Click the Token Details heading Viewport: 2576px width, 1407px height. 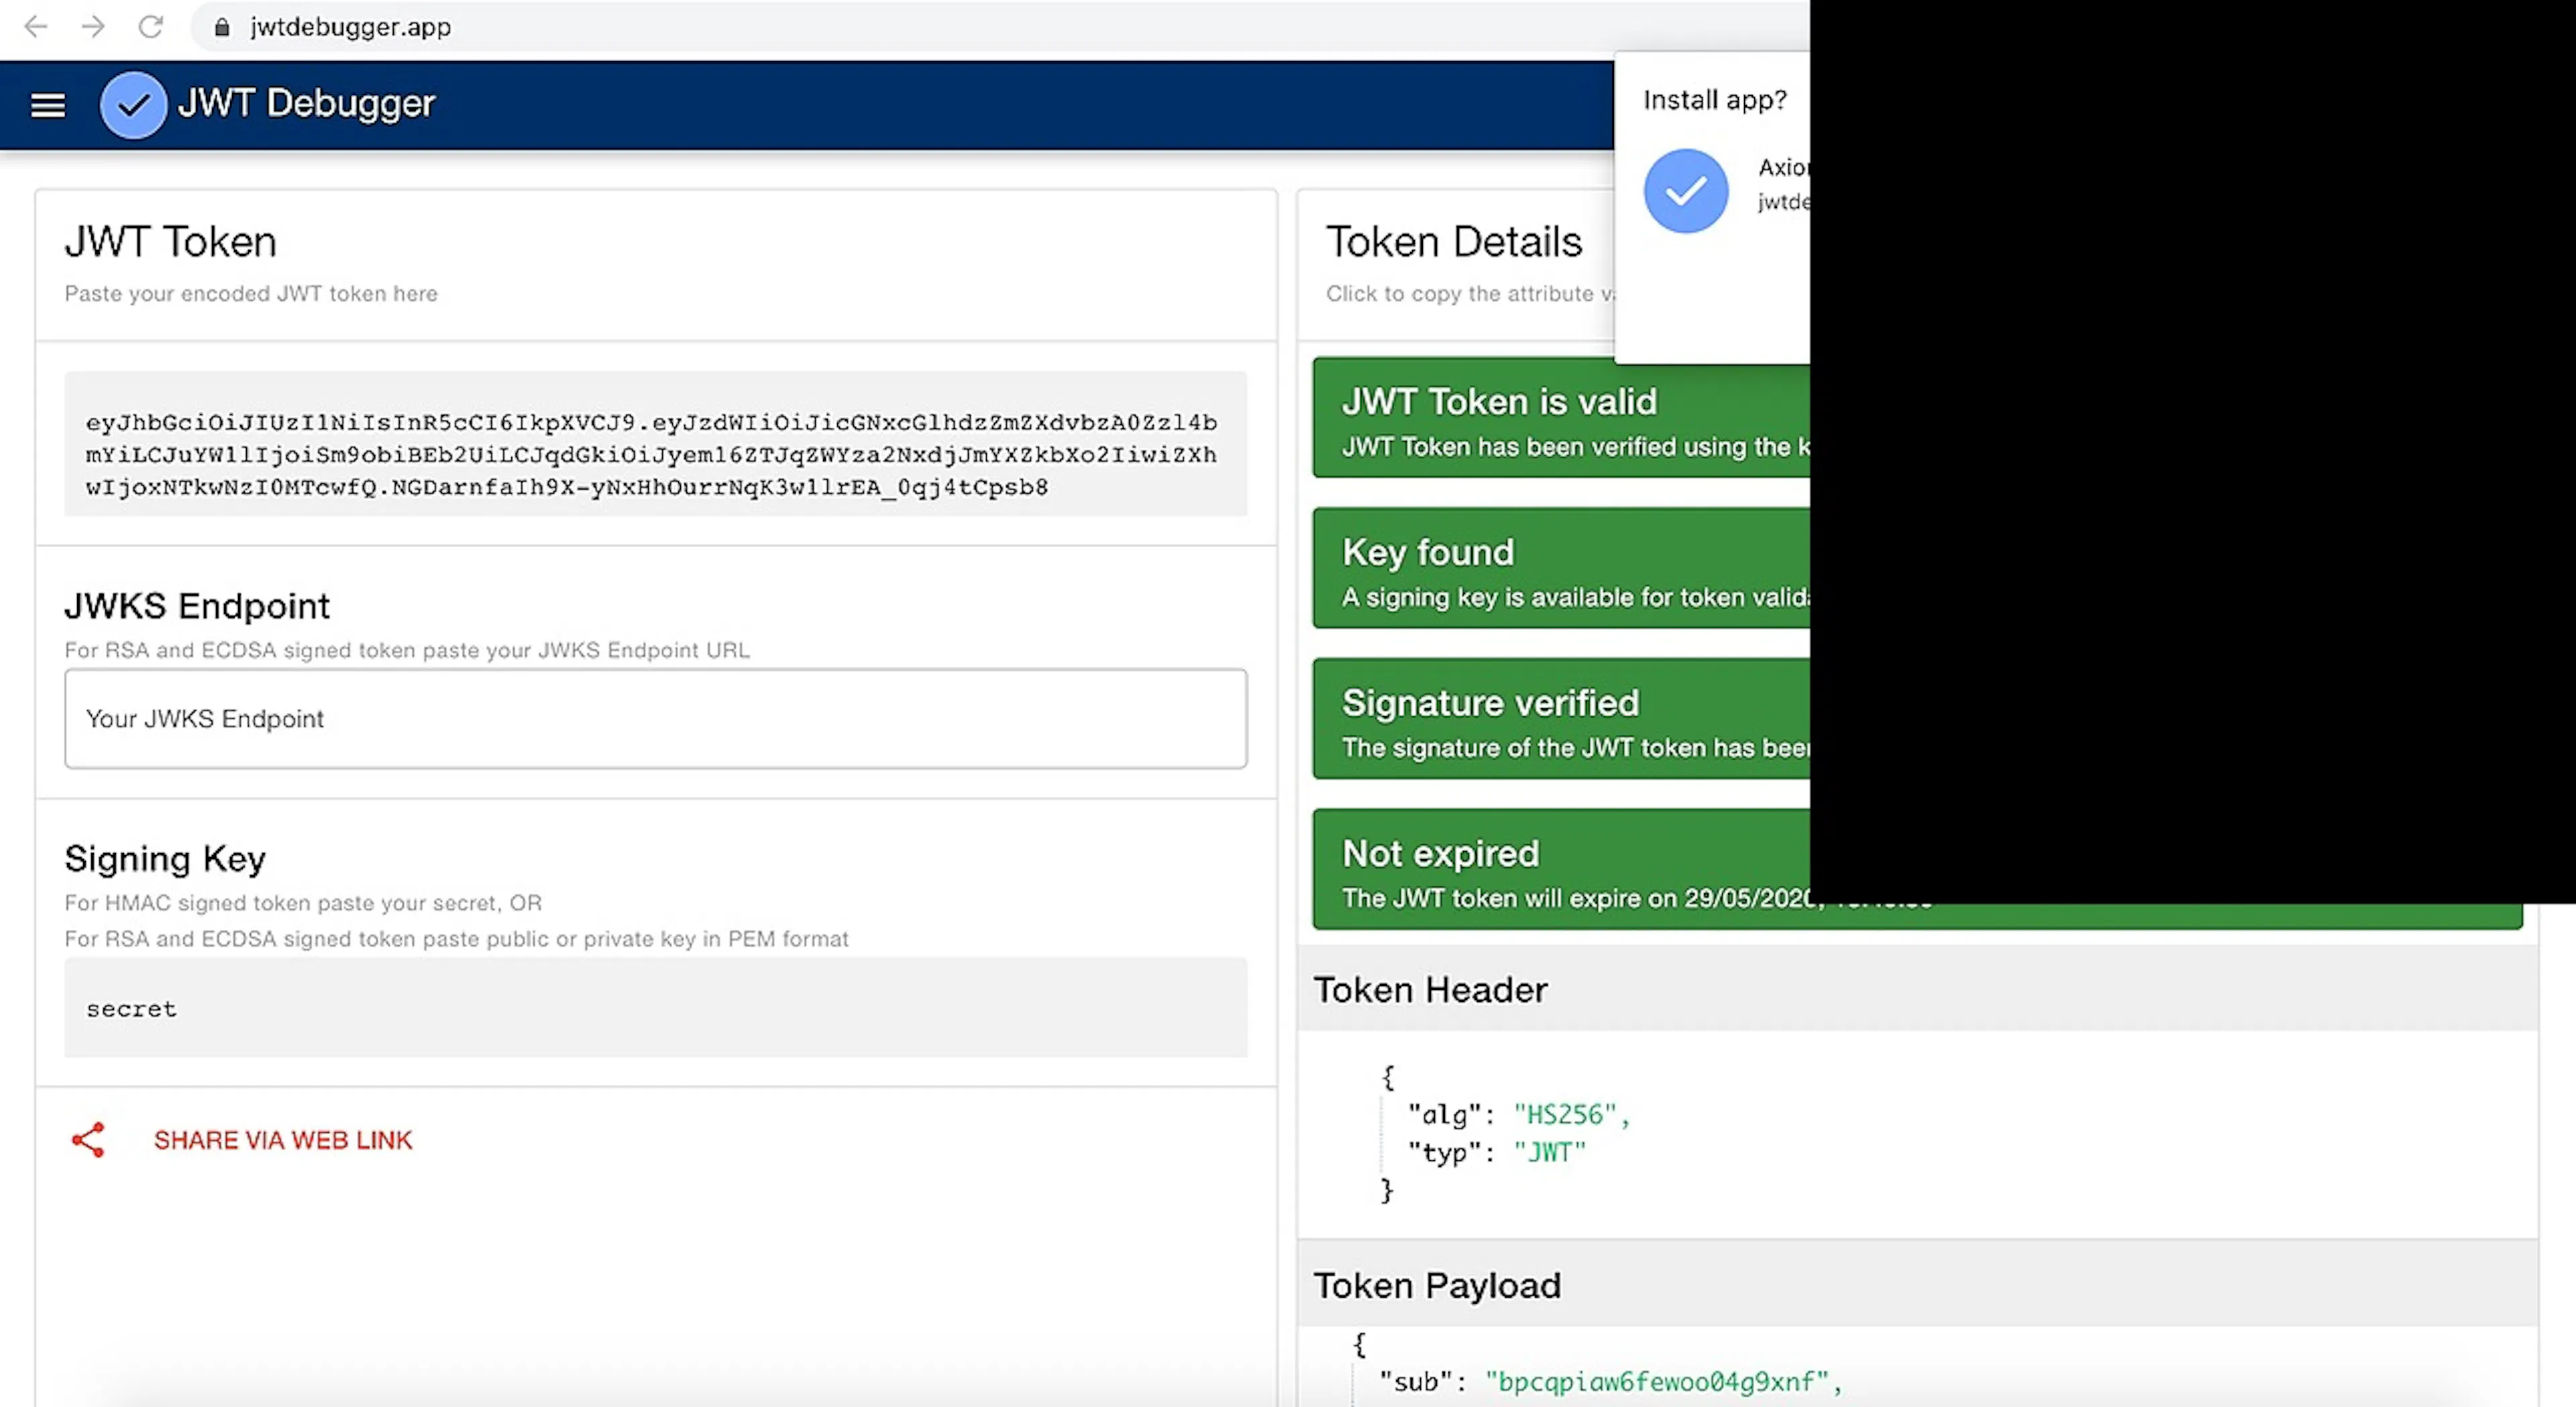[x=1454, y=242]
